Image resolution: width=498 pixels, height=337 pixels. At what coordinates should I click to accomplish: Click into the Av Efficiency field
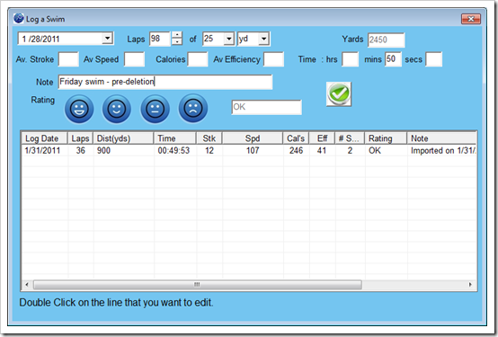point(274,59)
